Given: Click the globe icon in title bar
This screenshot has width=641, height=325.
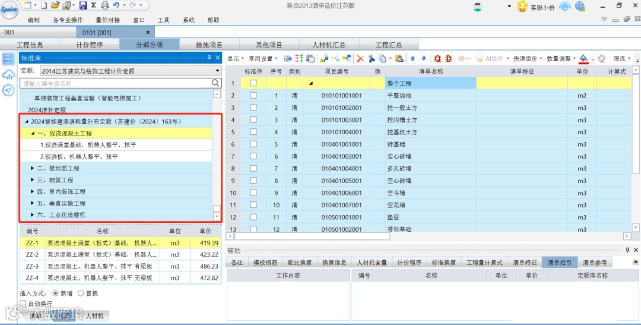Looking at the screenshot, I should 580,6.
